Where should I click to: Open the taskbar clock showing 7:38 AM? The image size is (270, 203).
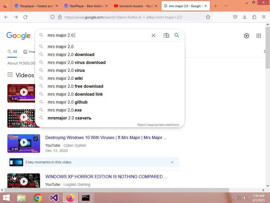[258, 198]
